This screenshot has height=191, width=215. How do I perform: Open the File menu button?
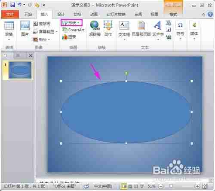[10, 14]
